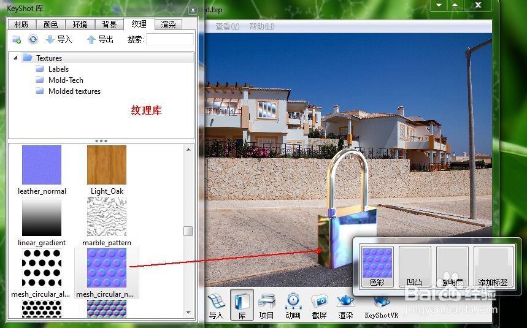Minimize the KeyShot main window
This screenshot has width=527, height=328.
pyautogui.click(x=439, y=5)
